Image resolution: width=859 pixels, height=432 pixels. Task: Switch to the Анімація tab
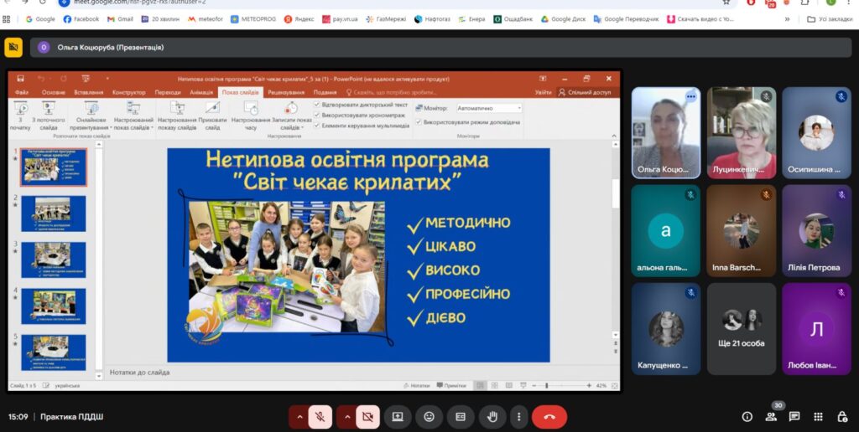pyautogui.click(x=201, y=92)
